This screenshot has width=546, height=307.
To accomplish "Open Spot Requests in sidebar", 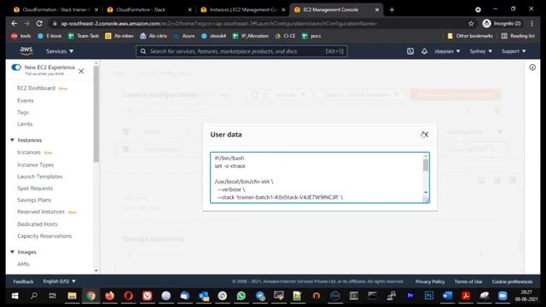I will [x=35, y=188].
